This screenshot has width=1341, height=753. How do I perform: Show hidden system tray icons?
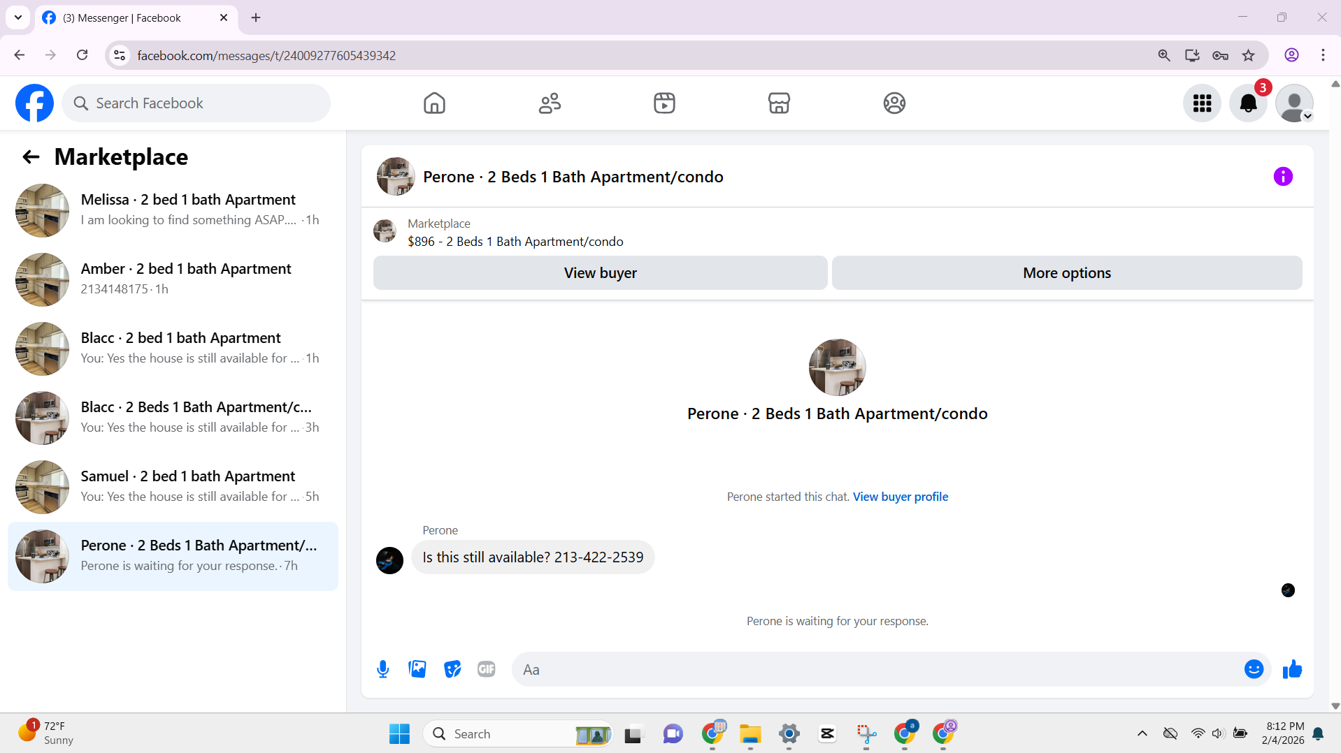click(1142, 733)
